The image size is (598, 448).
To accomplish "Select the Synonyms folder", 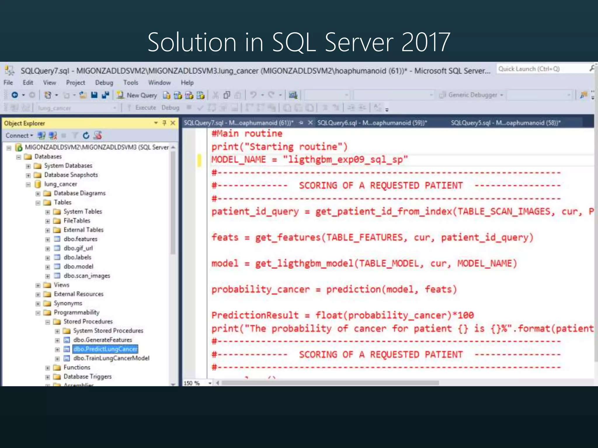I will 68,303.
